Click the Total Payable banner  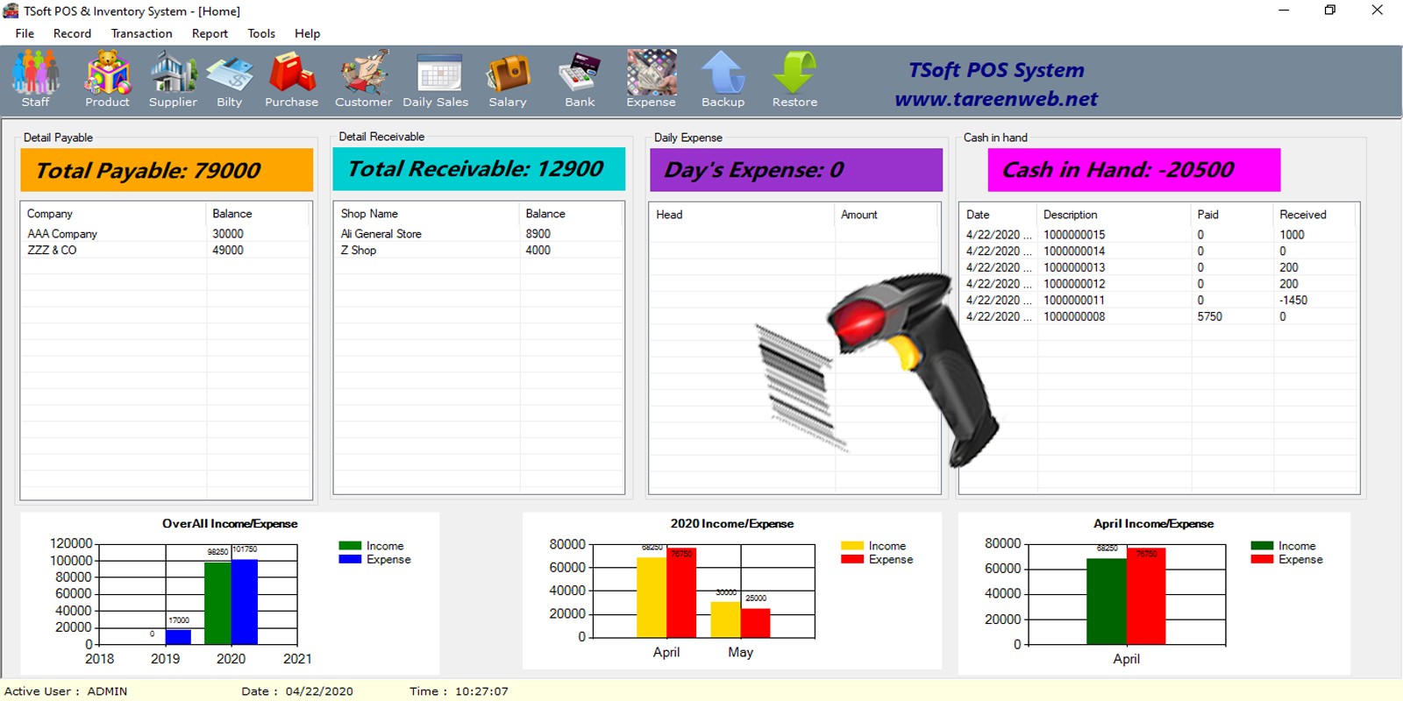tap(167, 170)
